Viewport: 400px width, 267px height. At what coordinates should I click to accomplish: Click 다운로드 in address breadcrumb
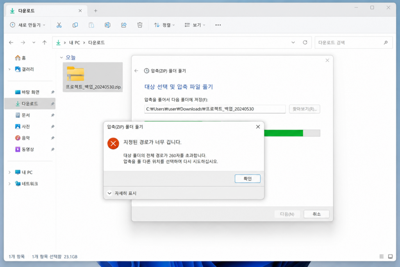(96, 43)
